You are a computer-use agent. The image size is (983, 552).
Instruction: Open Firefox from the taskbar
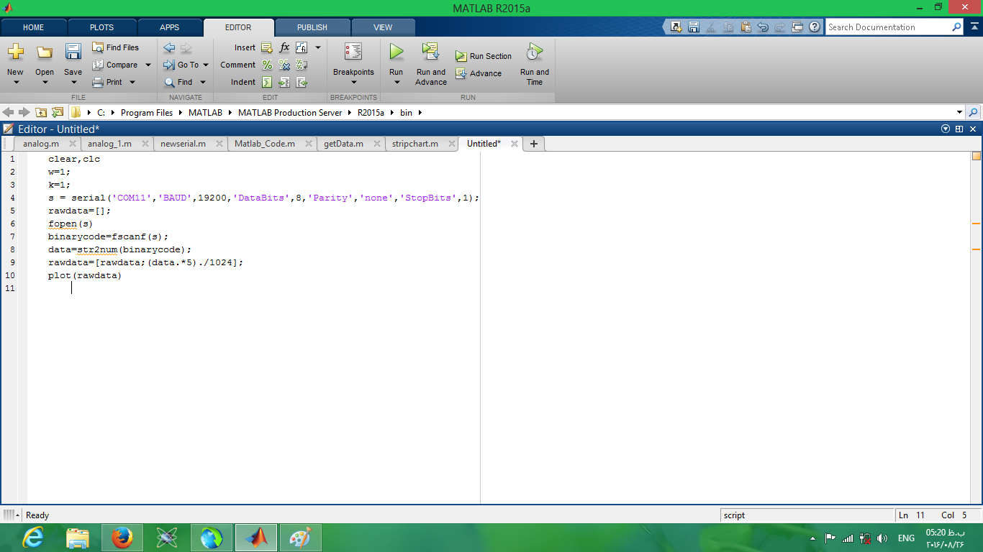click(x=122, y=537)
